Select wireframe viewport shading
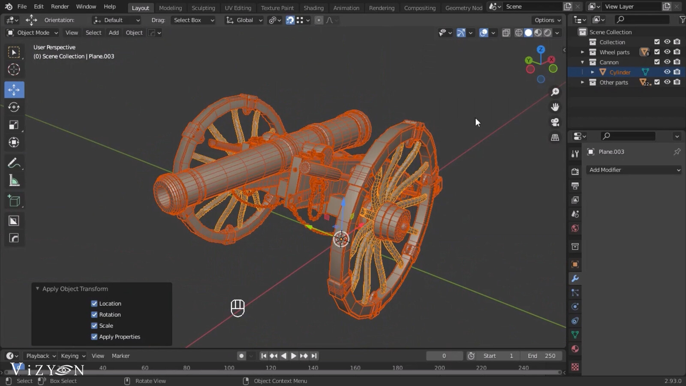The height and width of the screenshot is (386, 686). tap(519, 33)
